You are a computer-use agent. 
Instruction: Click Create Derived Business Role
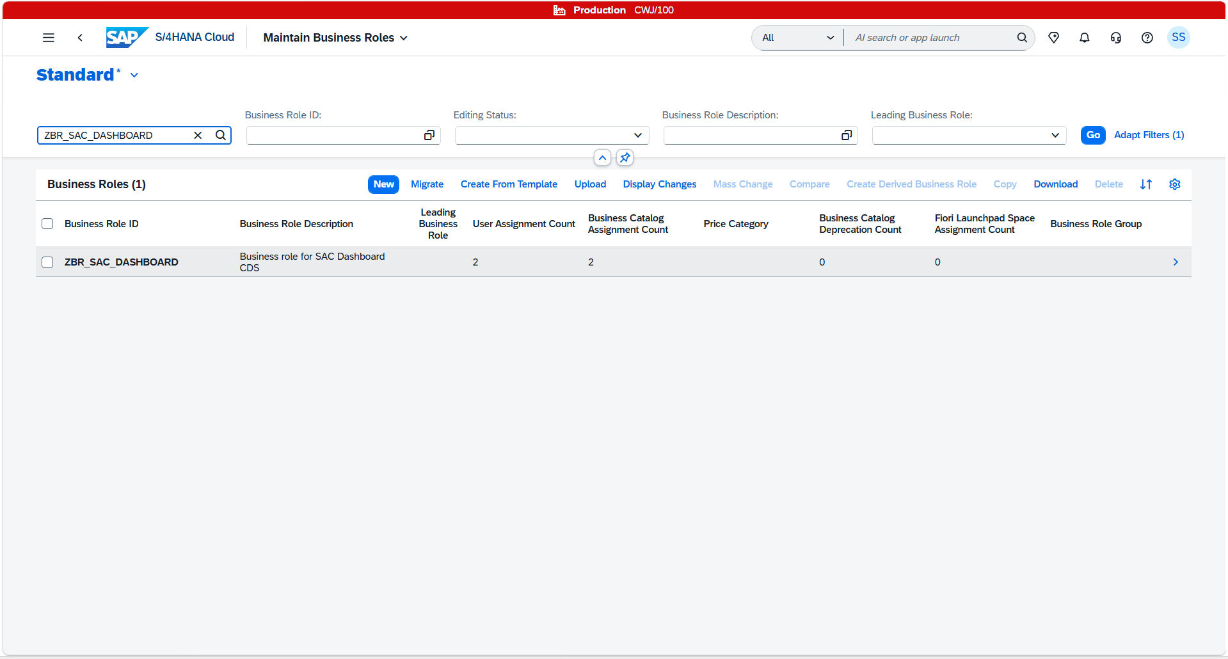(912, 184)
